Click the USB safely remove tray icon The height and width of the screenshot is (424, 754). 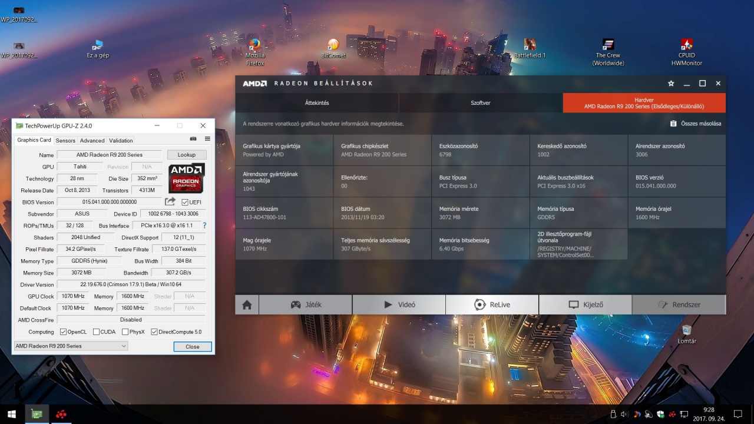(x=613, y=414)
